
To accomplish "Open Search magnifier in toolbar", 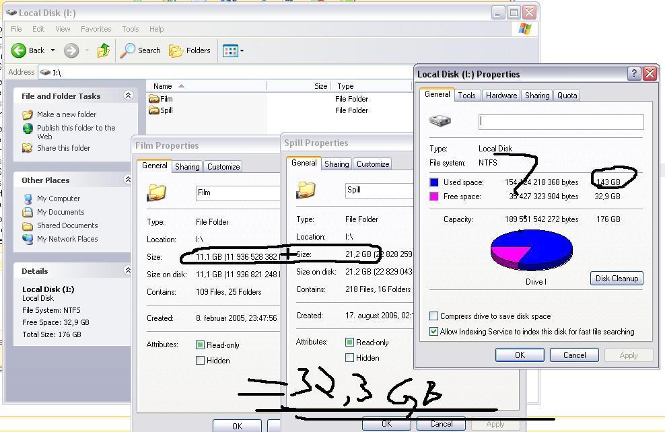I will (x=127, y=50).
